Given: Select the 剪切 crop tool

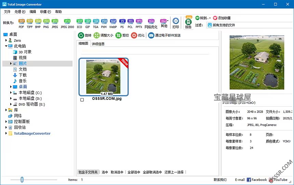Looking at the screenshot, I should click(x=122, y=35).
